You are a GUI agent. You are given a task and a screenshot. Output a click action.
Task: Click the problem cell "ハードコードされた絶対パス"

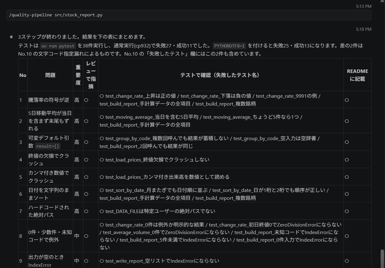click(50, 211)
